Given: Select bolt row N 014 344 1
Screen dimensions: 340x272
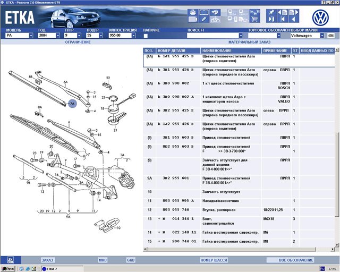Looking at the screenshot, I should (239, 223).
